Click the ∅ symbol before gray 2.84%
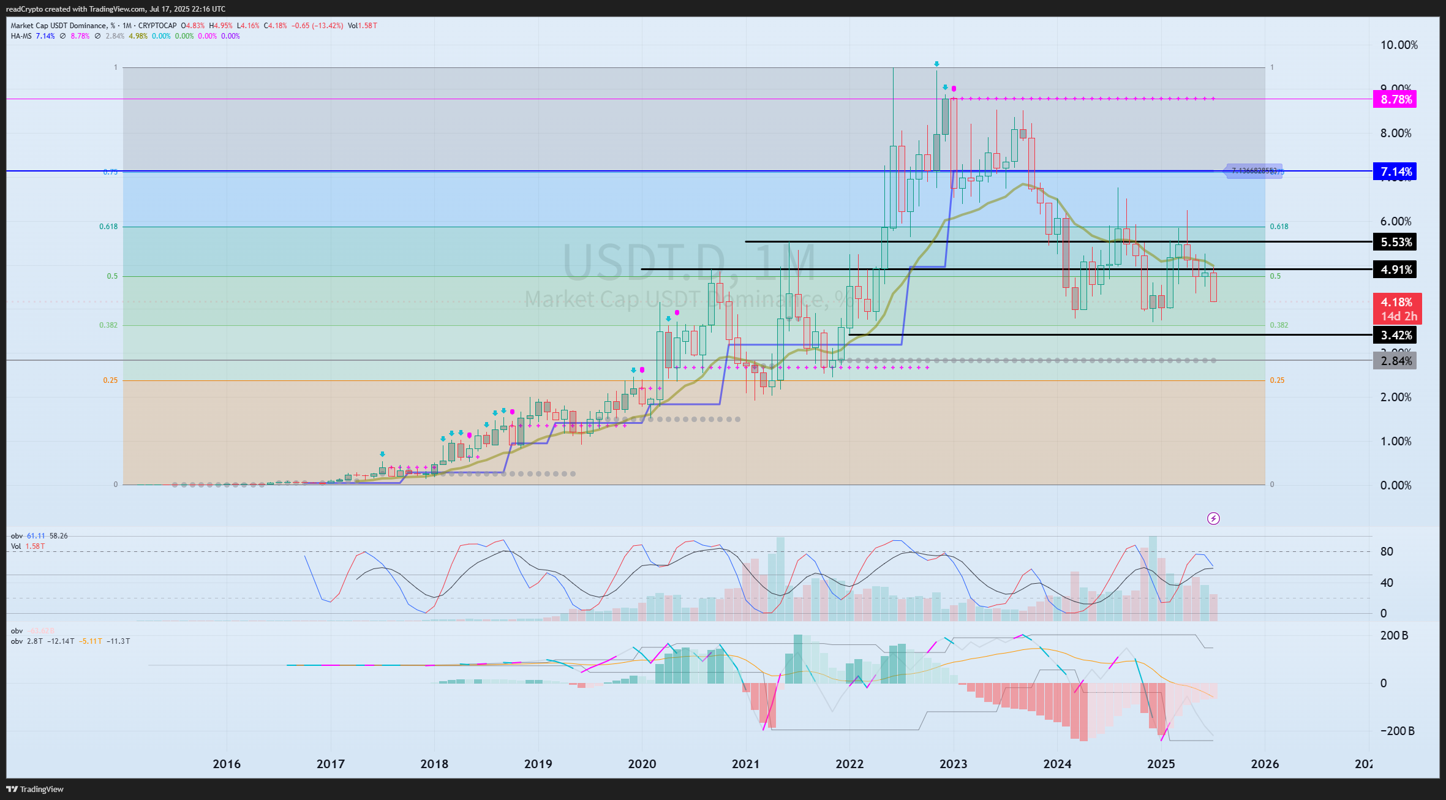This screenshot has width=1446, height=800. point(97,36)
